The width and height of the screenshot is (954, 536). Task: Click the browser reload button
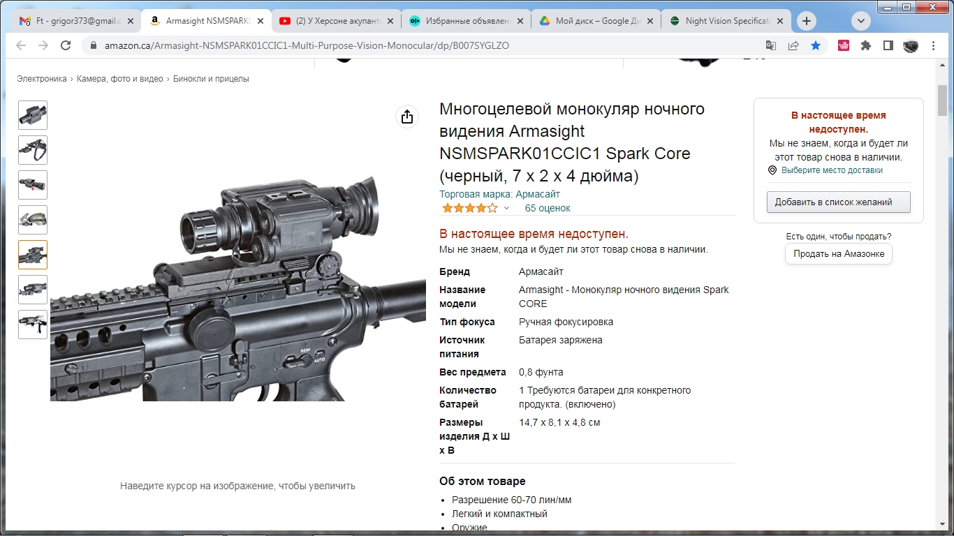coord(66,45)
